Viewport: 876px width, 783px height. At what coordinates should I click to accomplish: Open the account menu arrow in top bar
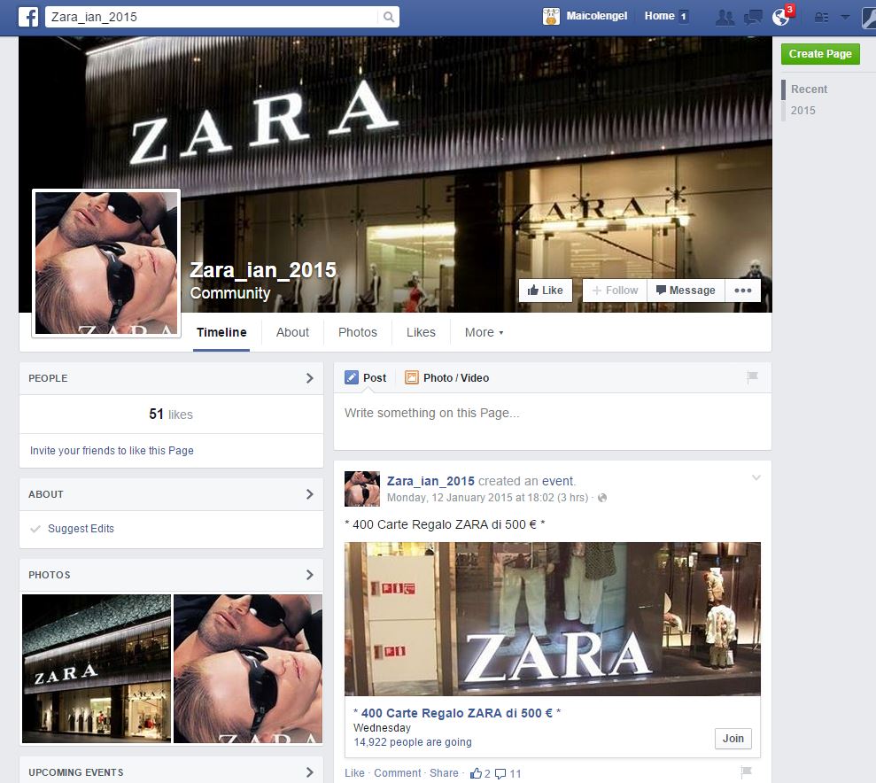coord(845,18)
